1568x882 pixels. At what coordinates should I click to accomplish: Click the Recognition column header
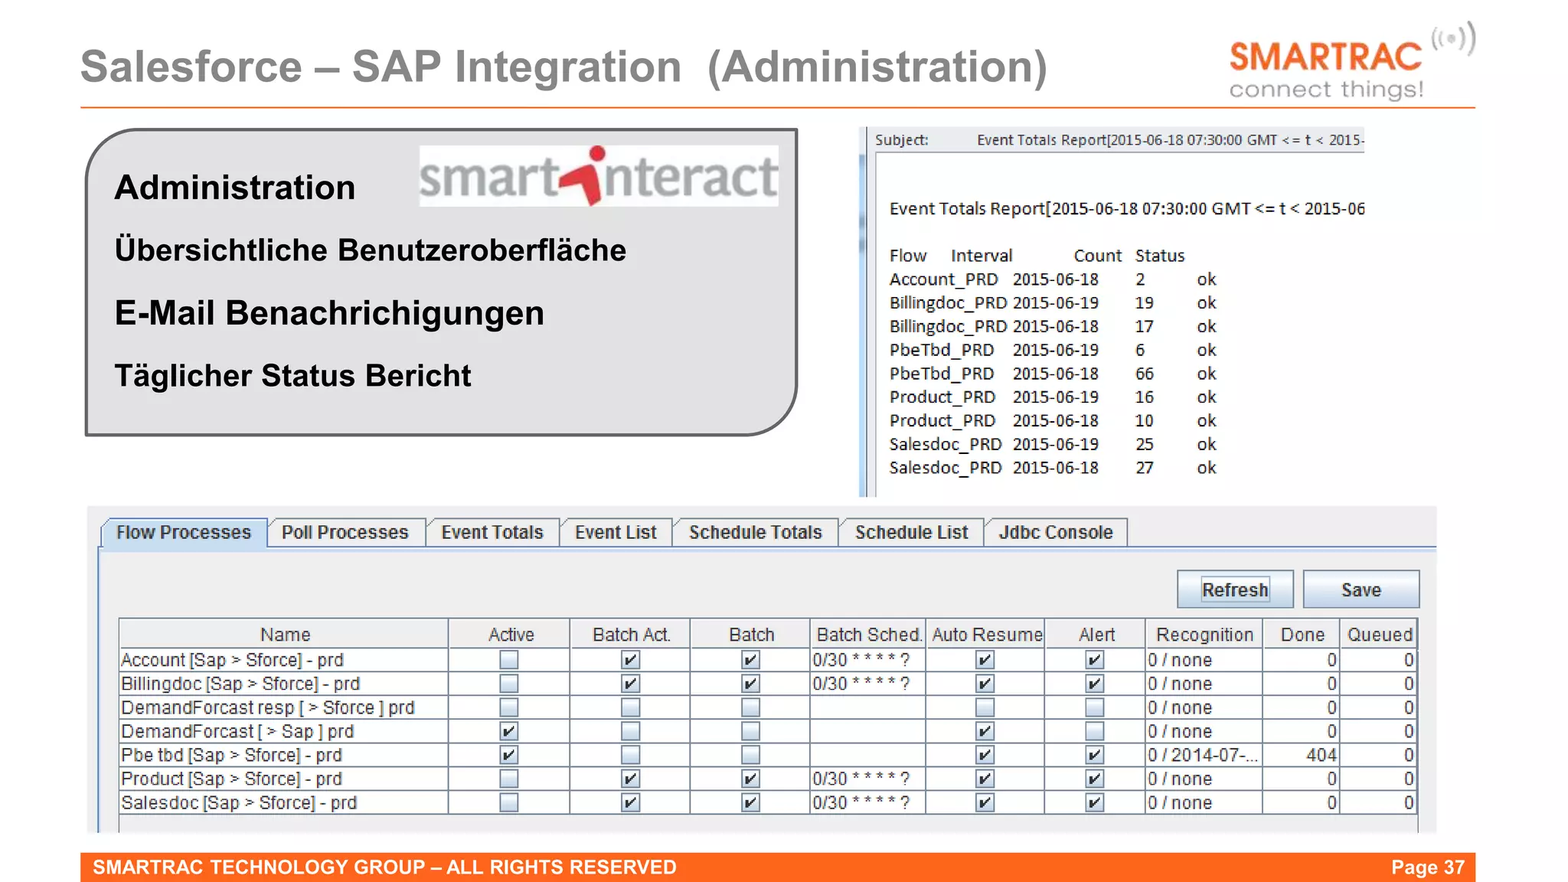point(1204,634)
